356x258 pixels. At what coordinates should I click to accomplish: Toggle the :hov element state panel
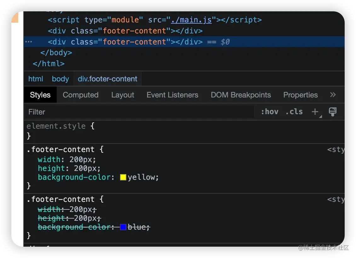pos(269,112)
